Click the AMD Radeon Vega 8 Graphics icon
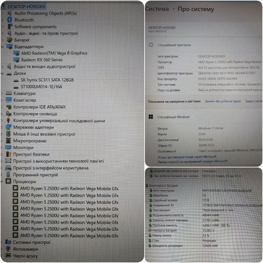Image resolution: width=263 pixels, height=263 pixels. tap(17, 53)
